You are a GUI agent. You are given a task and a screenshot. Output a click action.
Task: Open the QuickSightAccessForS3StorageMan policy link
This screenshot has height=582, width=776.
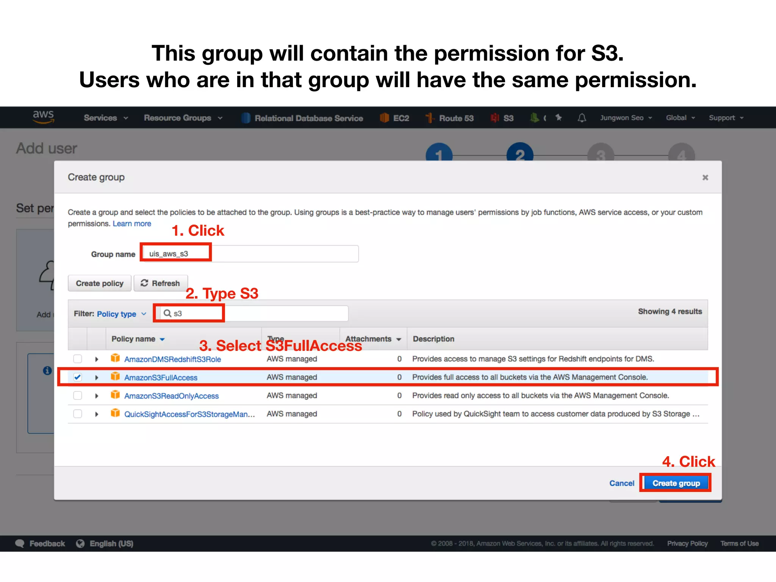coord(189,414)
